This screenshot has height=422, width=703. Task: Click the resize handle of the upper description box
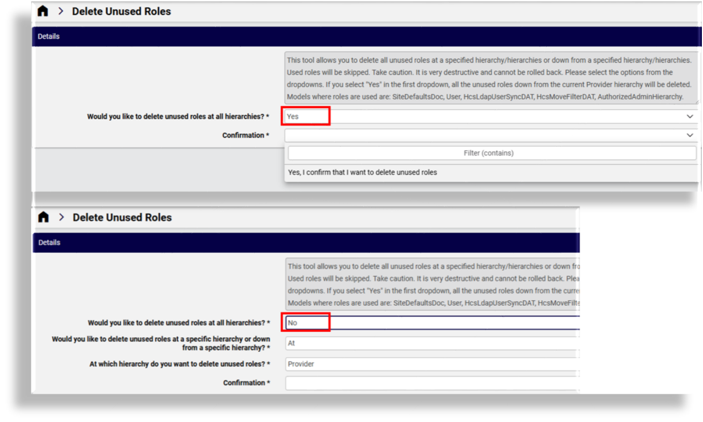[x=696, y=101]
